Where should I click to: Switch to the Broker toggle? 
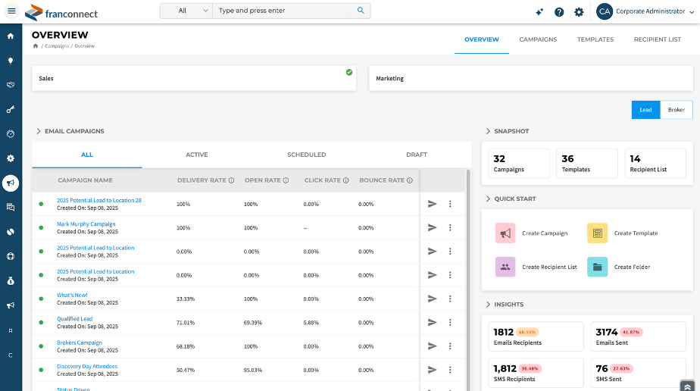click(x=676, y=110)
